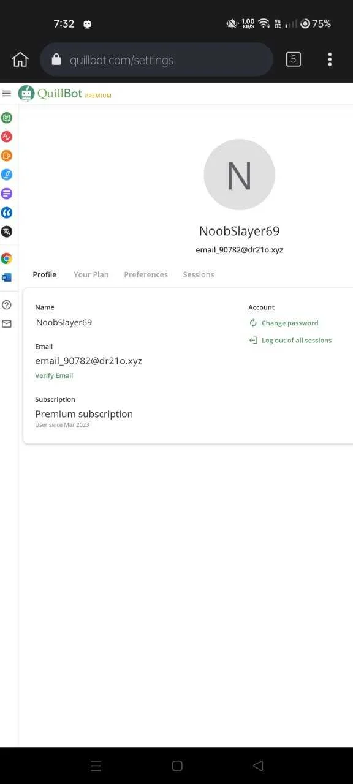The height and width of the screenshot is (784, 353).
Task: Tap the padlock site info icon
Action: tap(56, 59)
